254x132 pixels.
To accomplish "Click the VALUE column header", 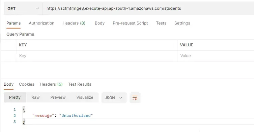I will [187, 45].
